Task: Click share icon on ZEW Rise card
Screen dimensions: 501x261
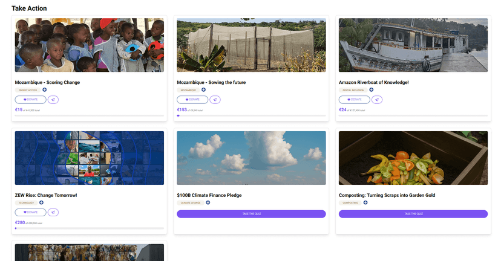Action: (53, 212)
